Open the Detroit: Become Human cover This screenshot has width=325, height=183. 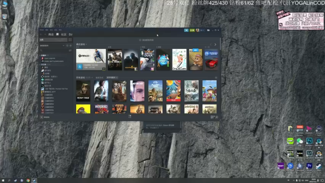click(x=137, y=91)
